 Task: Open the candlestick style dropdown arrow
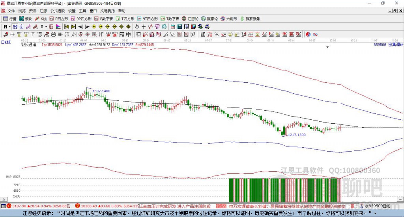click(46, 27)
